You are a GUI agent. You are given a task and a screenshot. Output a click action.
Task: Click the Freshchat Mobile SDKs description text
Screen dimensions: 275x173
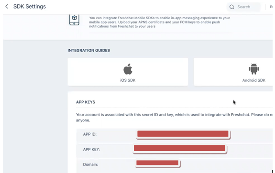[159, 22]
